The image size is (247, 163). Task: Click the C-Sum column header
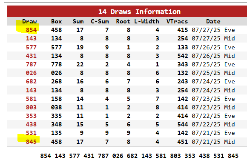pyautogui.click(x=100, y=21)
